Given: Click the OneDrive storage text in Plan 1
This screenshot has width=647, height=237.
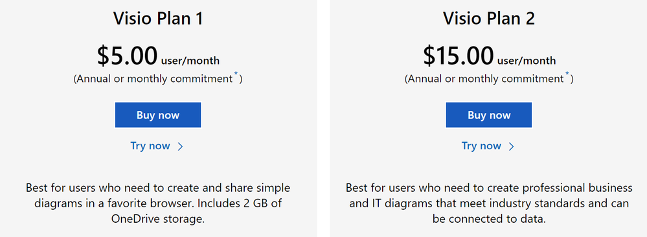Looking at the screenshot, I should point(158,219).
